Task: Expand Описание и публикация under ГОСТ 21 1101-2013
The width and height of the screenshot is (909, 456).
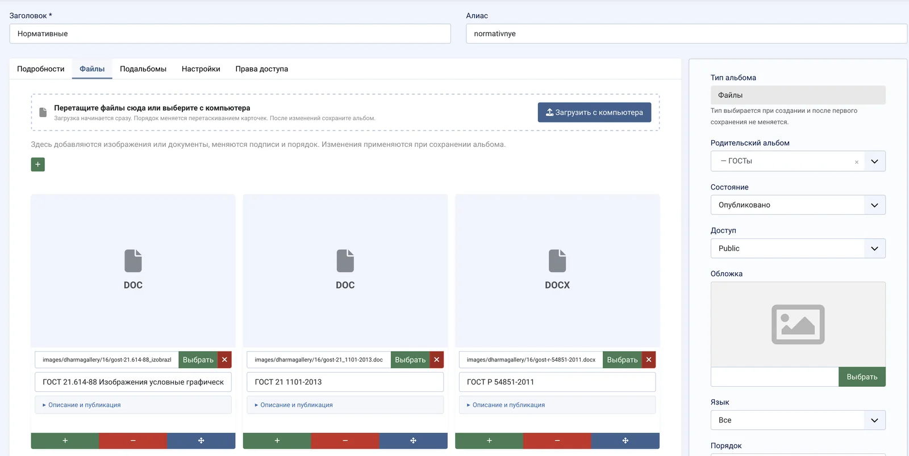Action: coord(294,405)
